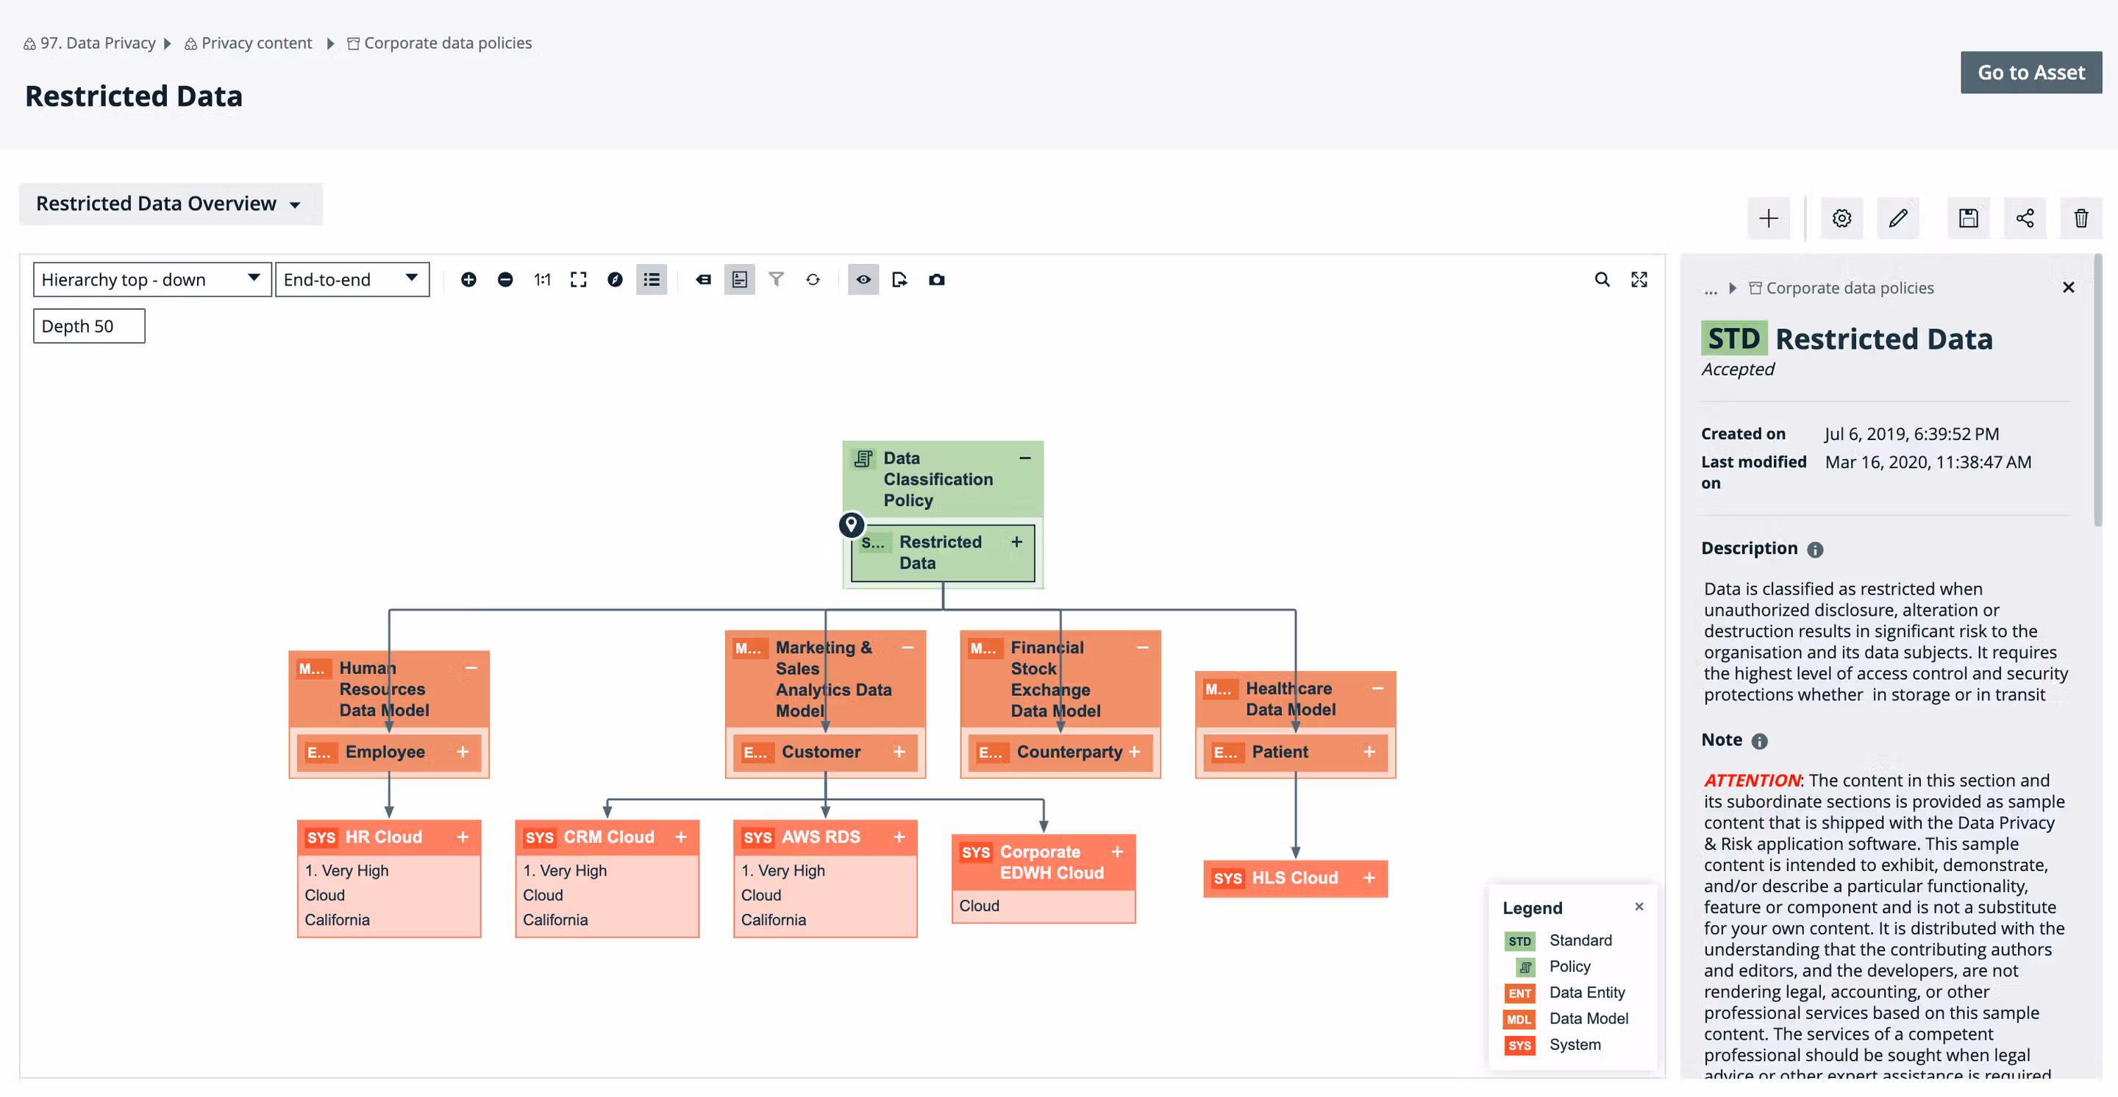2118x1097 pixels.
Task: Collapse the Data Classification Policy node
Action: pos(1024,458)
